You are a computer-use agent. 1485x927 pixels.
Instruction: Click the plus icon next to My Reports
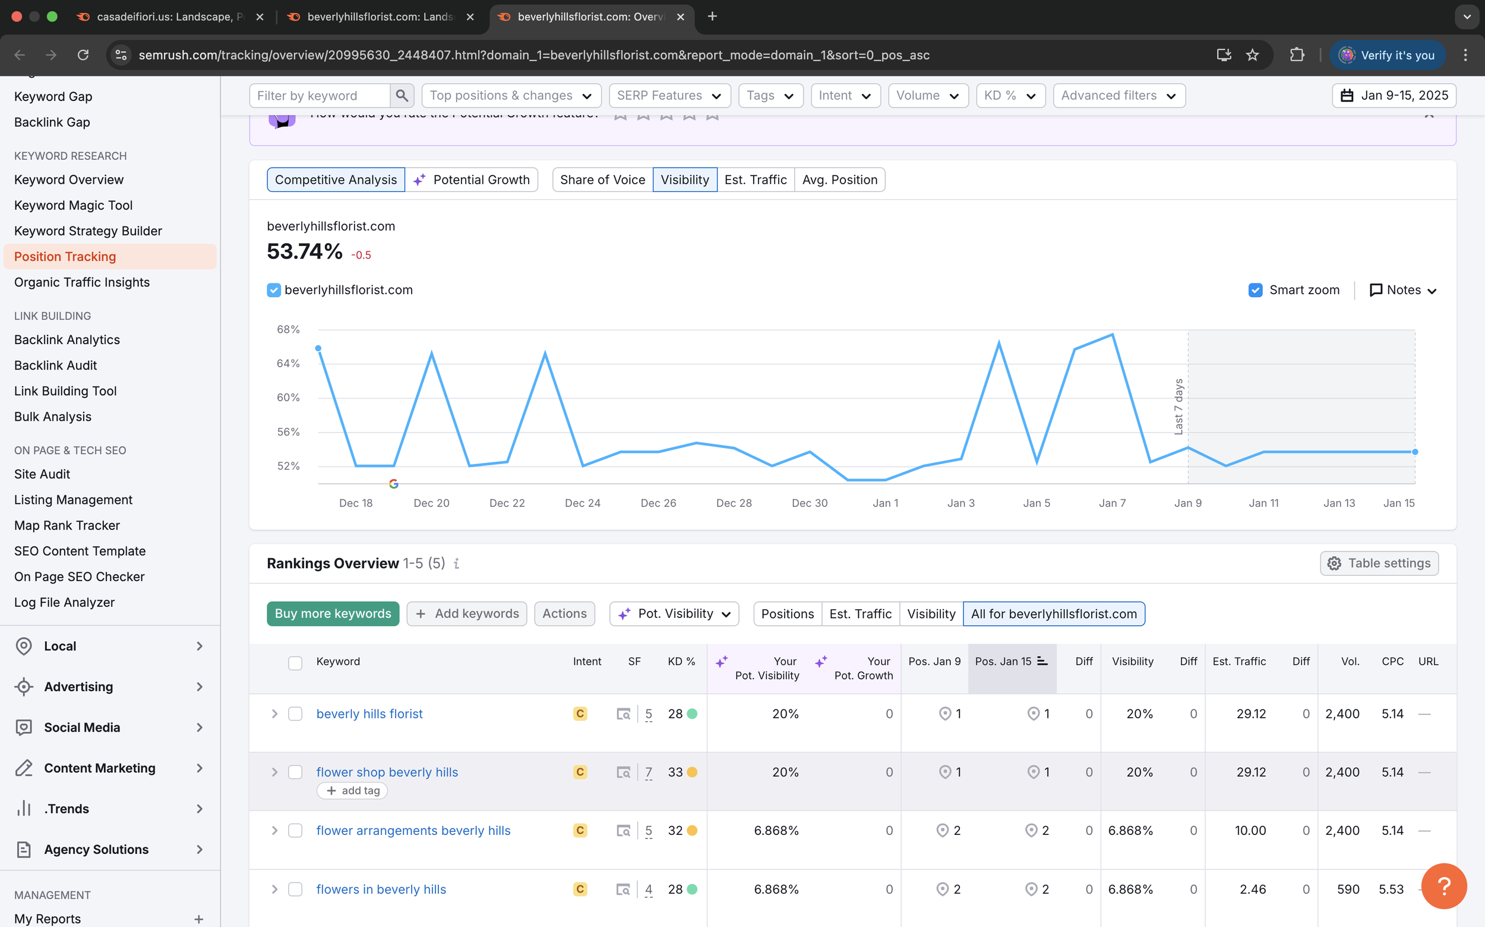tap(198, 919)
